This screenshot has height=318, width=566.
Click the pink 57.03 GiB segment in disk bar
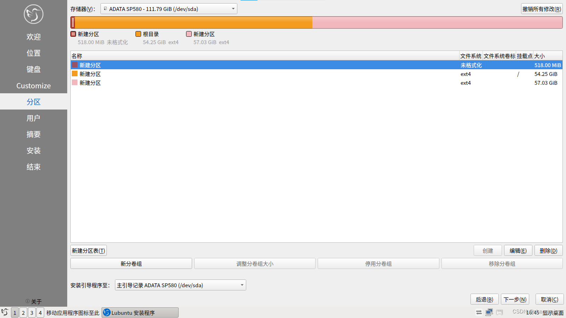tap(437, 23)
